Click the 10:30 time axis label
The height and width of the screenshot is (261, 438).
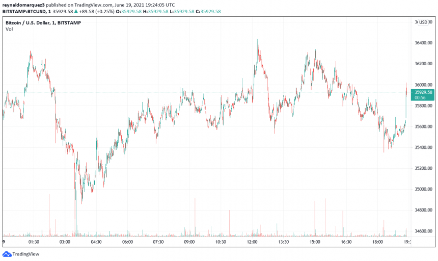pyautogui.click(x=221, y=242)
